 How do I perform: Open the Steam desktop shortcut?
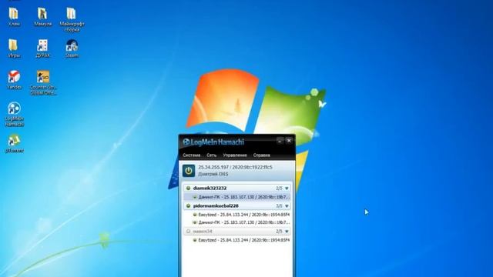(72, 48)
